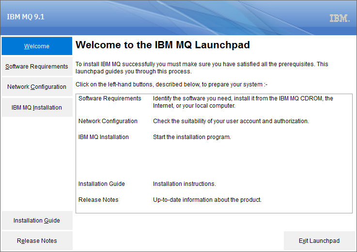Image resolution: width=357 pixels, height=252 pixels.
Task: Click Exit Launchpad button
Action: click(319, 241)
